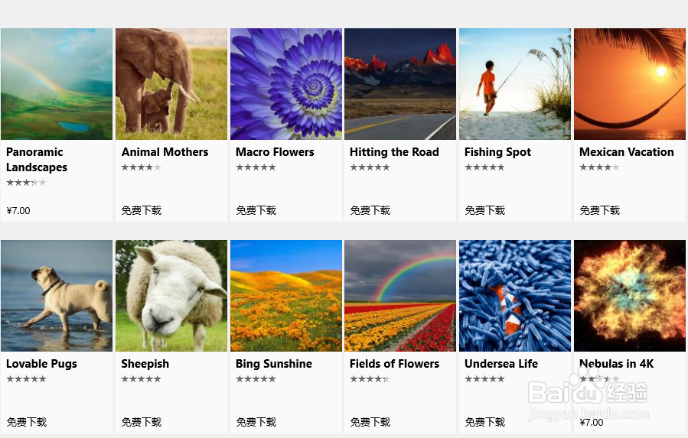Screen dimensions: 688x438
Task: Click 免费下载 under Sheepish
Action: 142,422
